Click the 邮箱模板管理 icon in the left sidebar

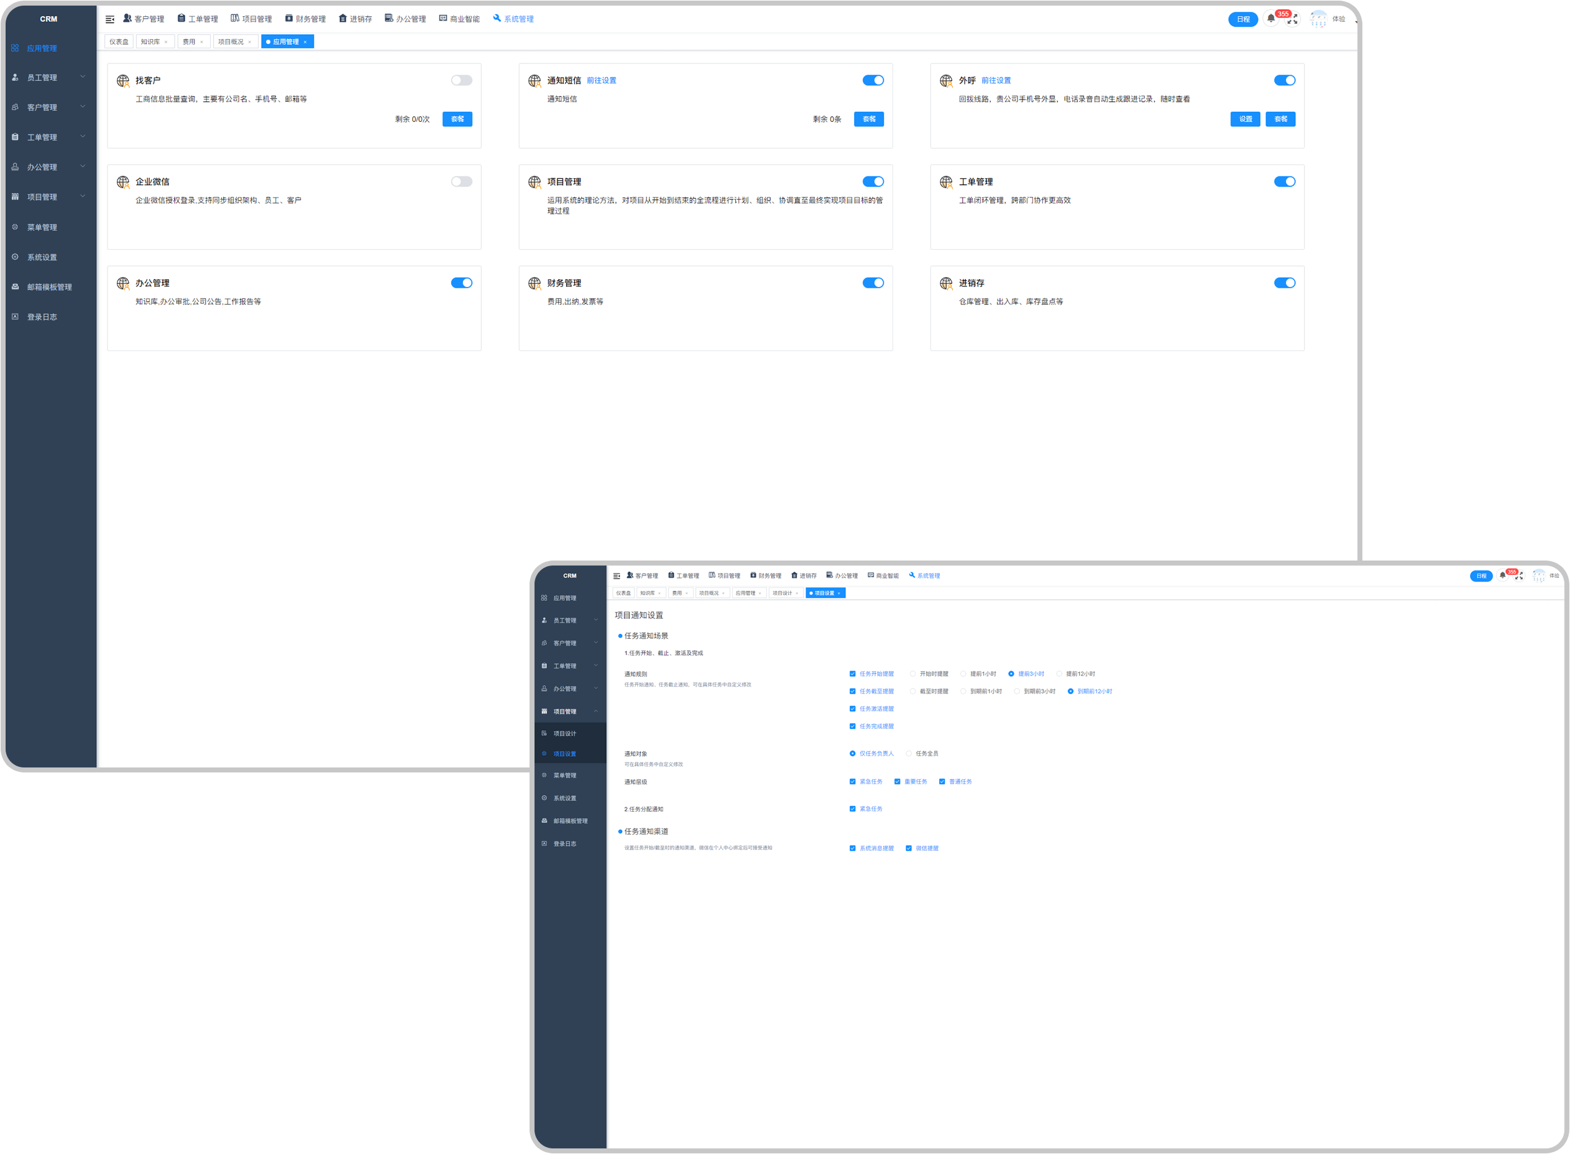click(x=16, y=287)
